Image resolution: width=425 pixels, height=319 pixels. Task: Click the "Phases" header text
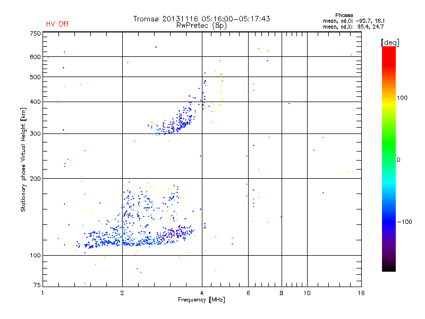point(344,15)
